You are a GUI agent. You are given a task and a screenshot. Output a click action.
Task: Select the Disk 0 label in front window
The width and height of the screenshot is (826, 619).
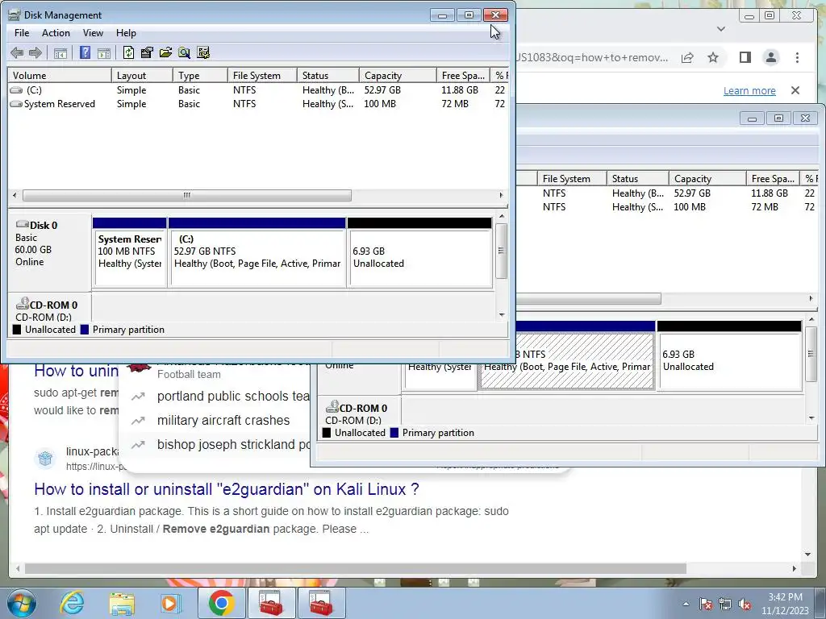pyautogui.click(x=49, y=251)
